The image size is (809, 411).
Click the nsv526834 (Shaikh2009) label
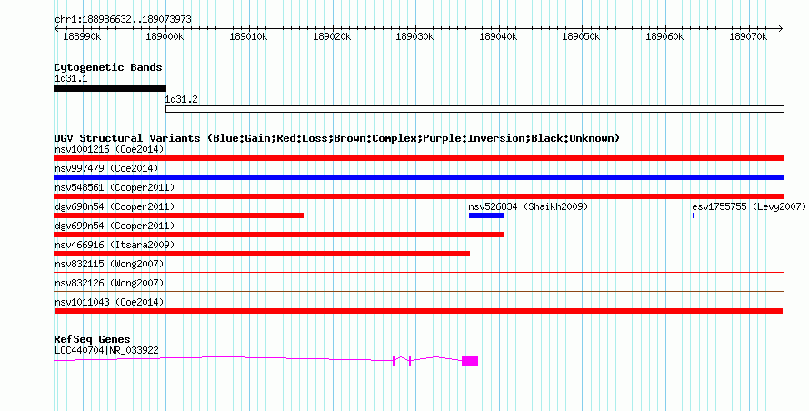tap(528, 206)
